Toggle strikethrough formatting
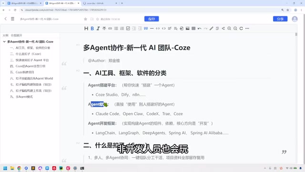Viewport: 305px width, 172px height. pyautogui.click(x=104, y=29)
